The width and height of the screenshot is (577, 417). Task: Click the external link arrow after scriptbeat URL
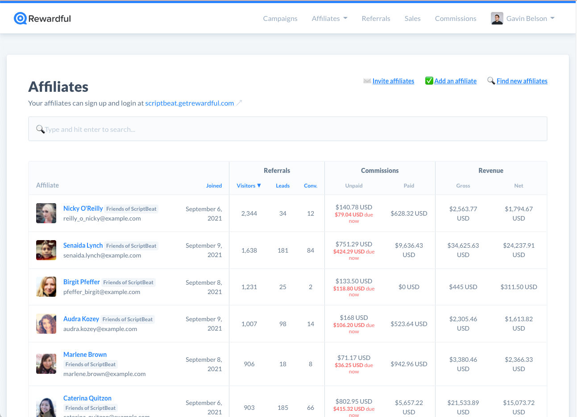(x=239, y=103)
